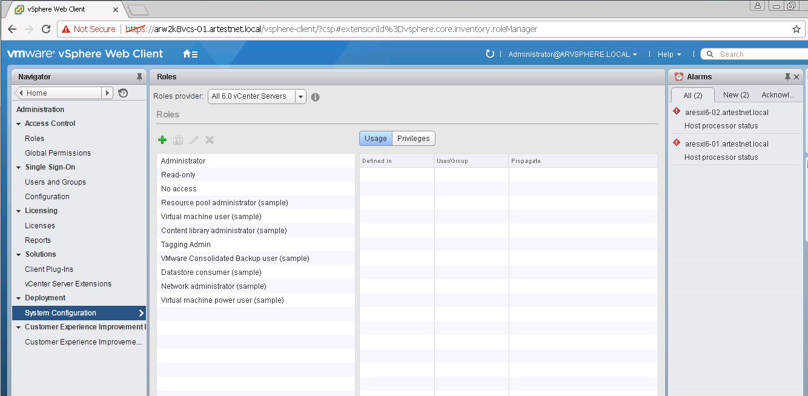This screenshot has height=396, width=808.
Task: Click the info icon beside Roles provider
Action: [315, 96]
